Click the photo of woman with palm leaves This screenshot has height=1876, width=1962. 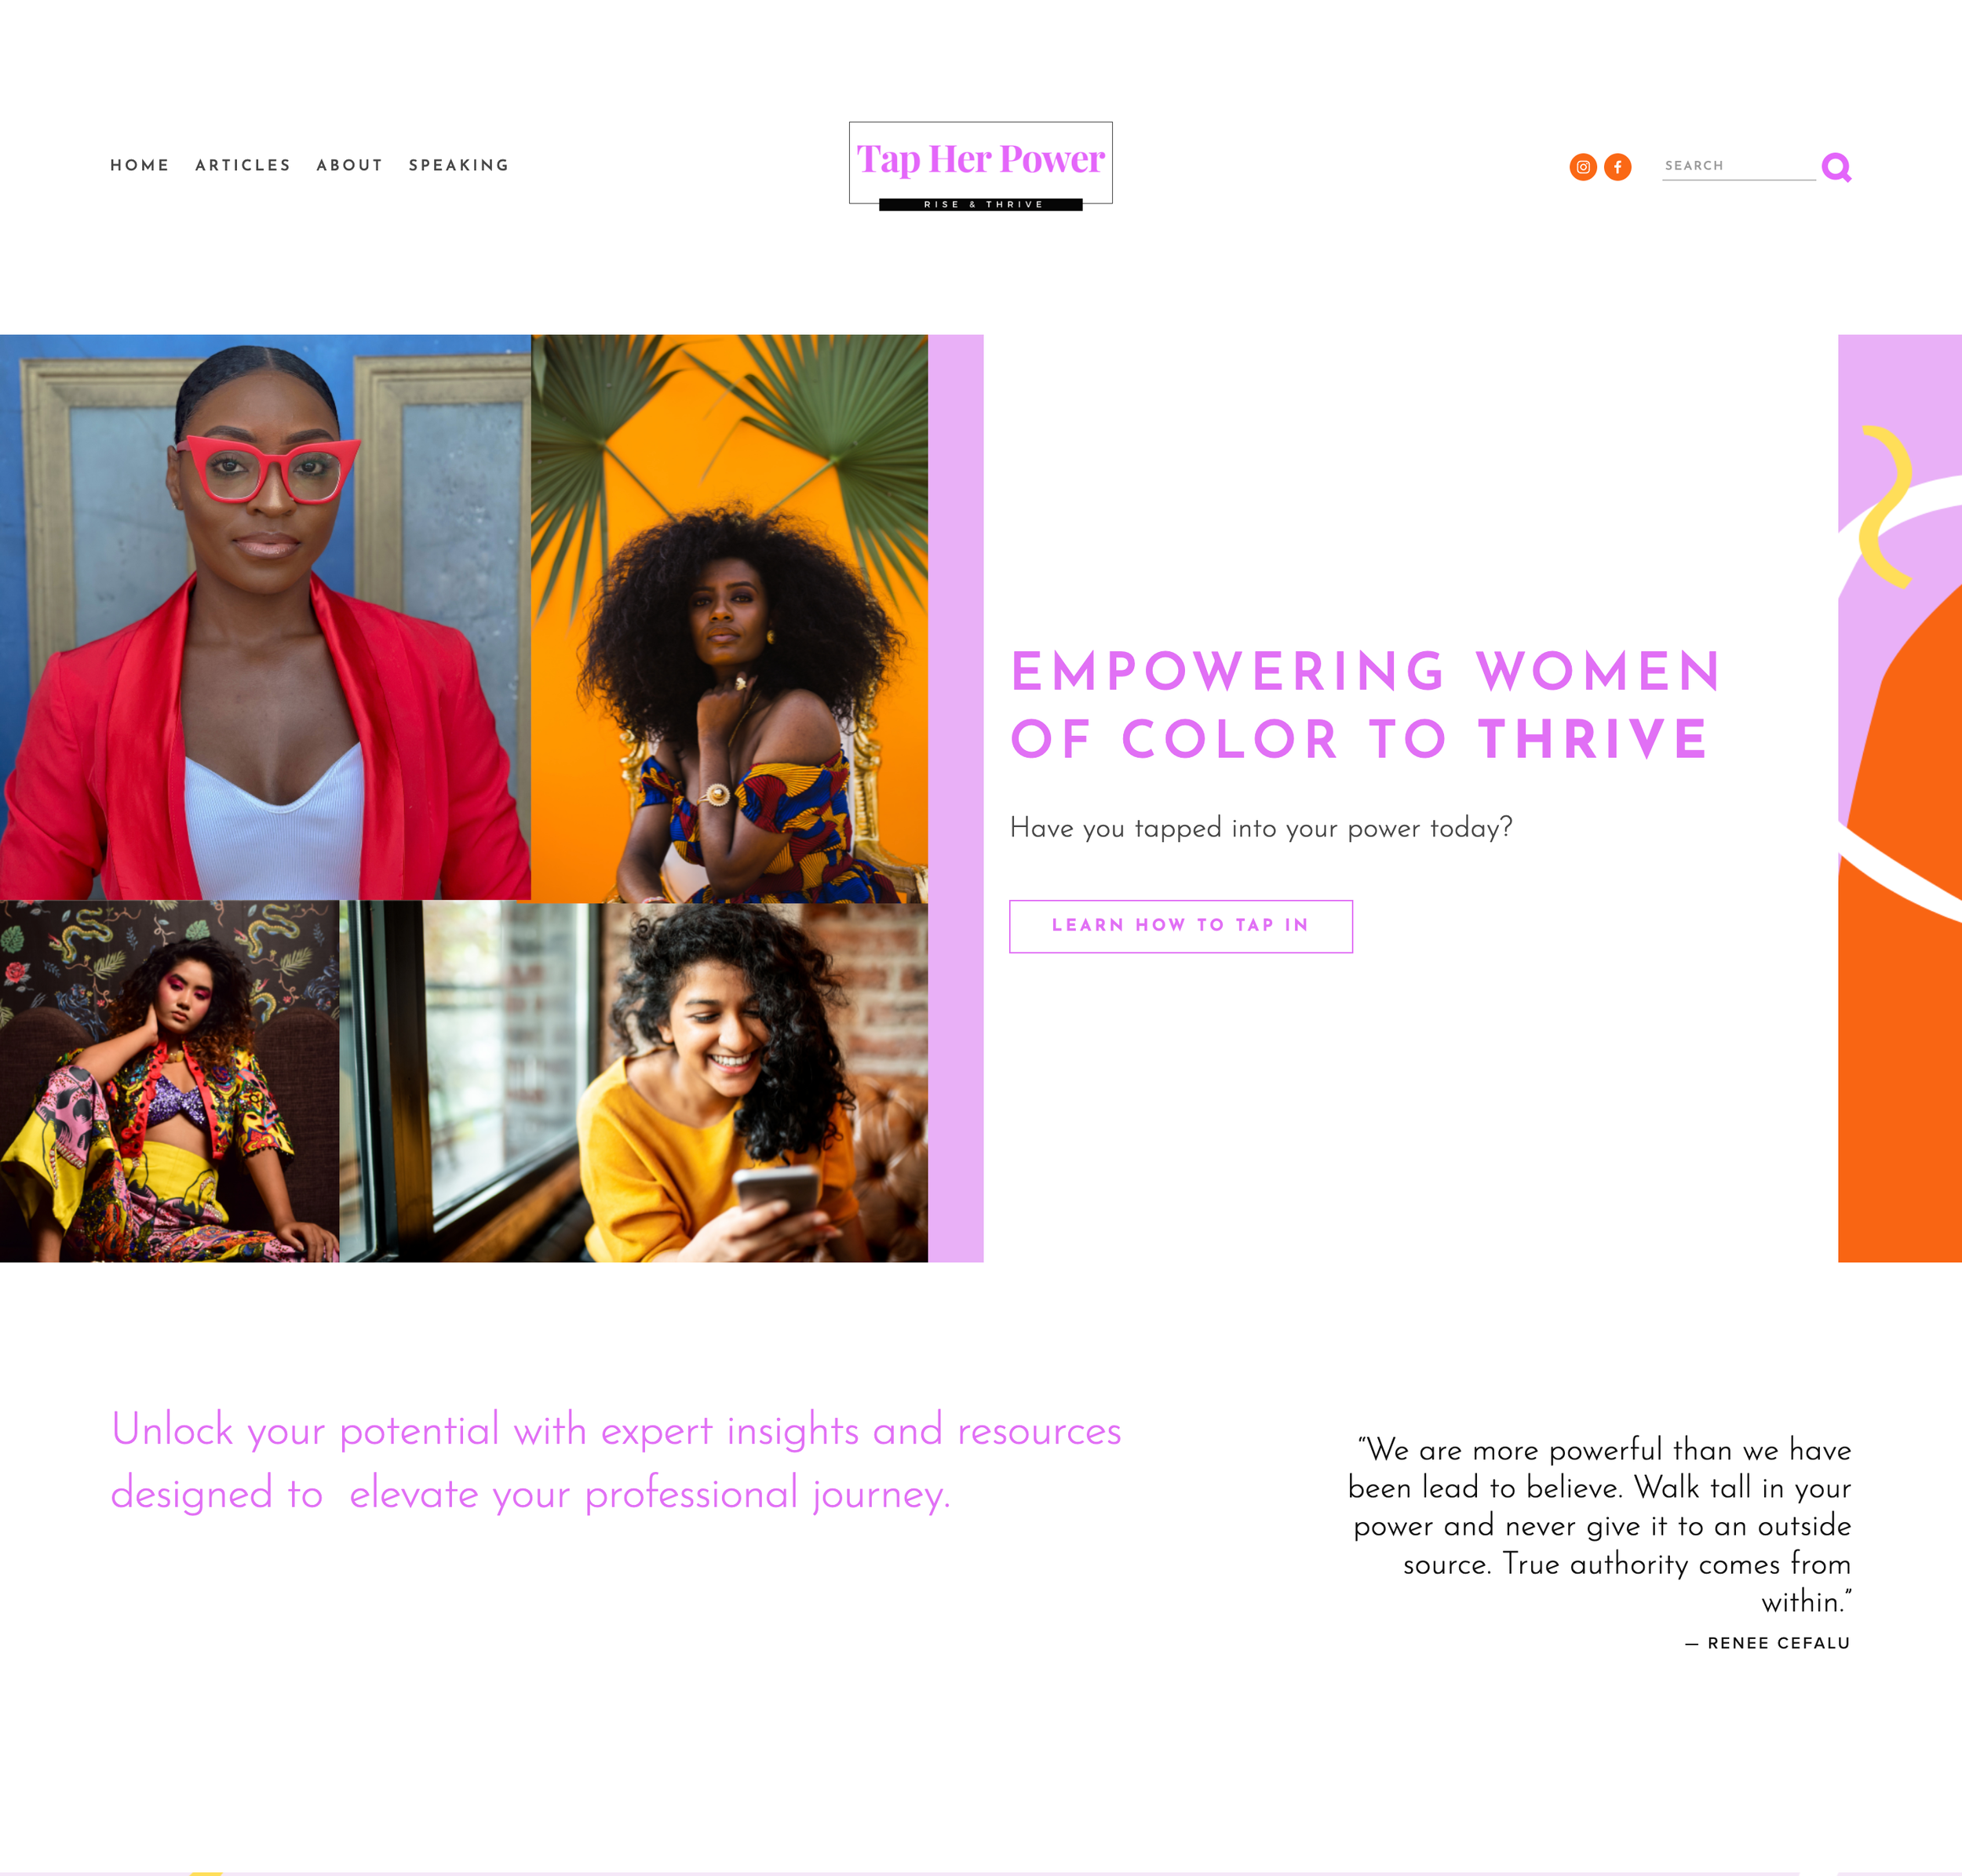(729, 618)
